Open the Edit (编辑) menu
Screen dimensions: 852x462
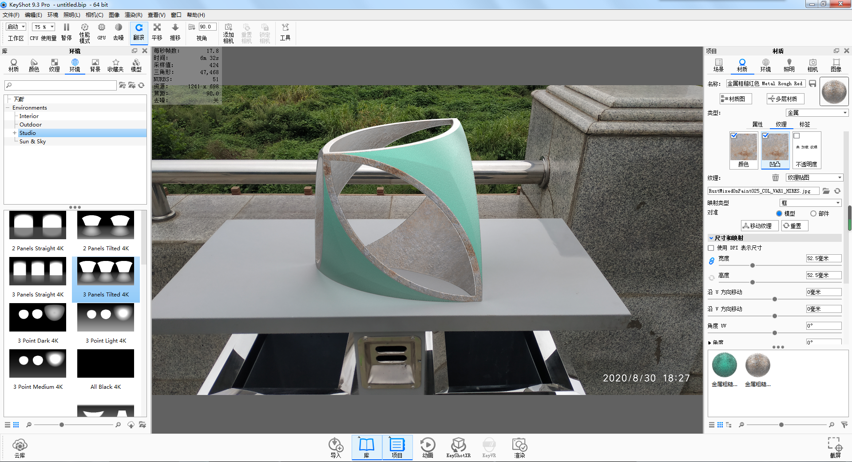coord(33,15)
